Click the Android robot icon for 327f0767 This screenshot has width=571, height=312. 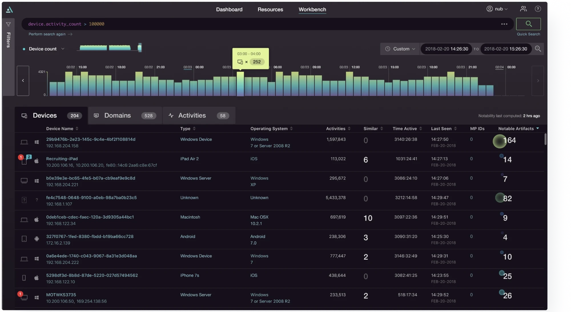37,239
